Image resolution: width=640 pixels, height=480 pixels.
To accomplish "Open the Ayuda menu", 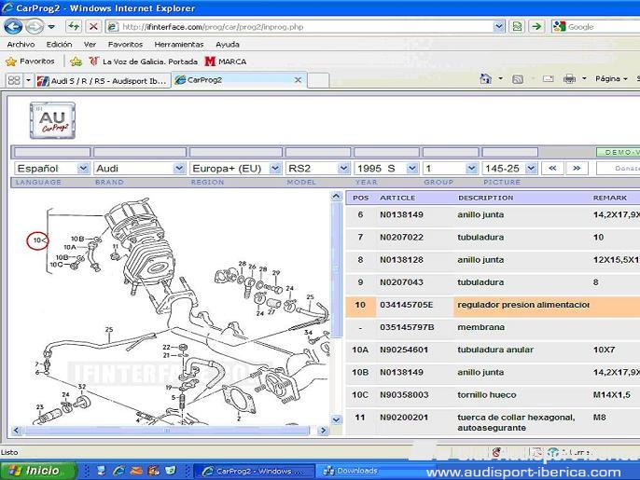I will pyautogui.click(x=228, y=44).
